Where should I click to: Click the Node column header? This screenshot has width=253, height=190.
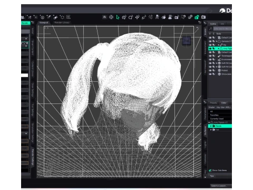(x=223, y=34)
